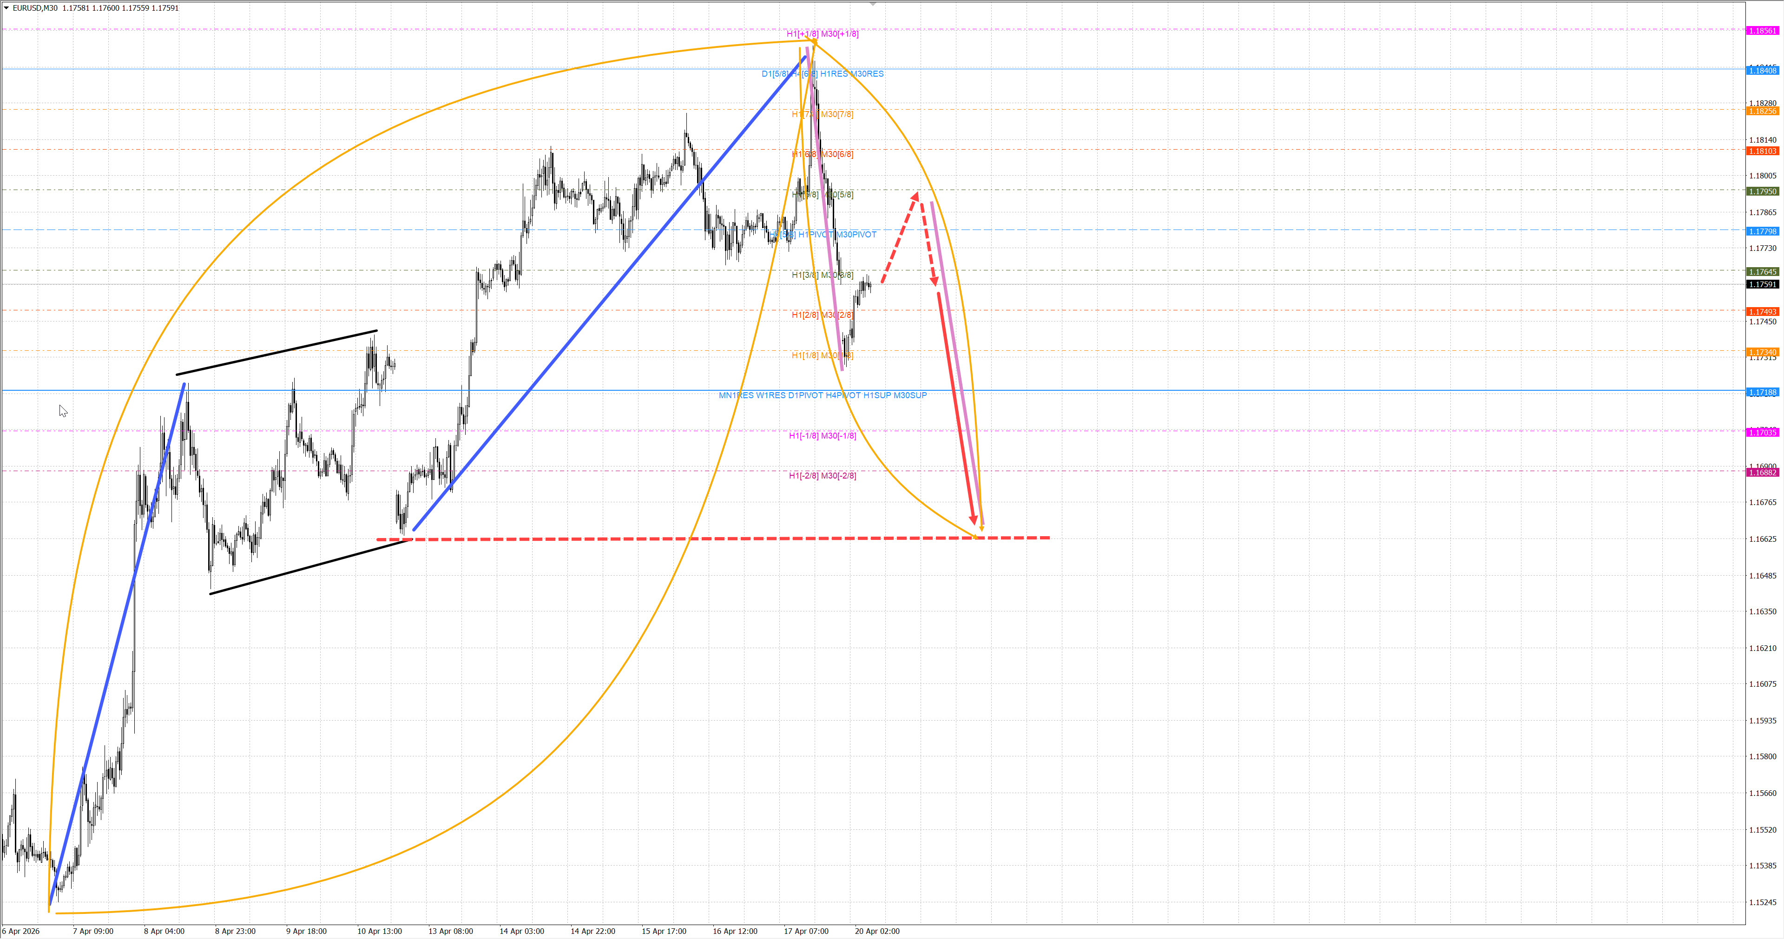Click the 1.16350 price scale value
The image size is (1784, 939).
click(1763, 612)
